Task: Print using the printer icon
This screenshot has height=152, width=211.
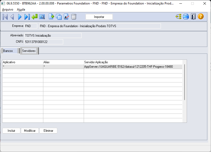Action: 186,17
